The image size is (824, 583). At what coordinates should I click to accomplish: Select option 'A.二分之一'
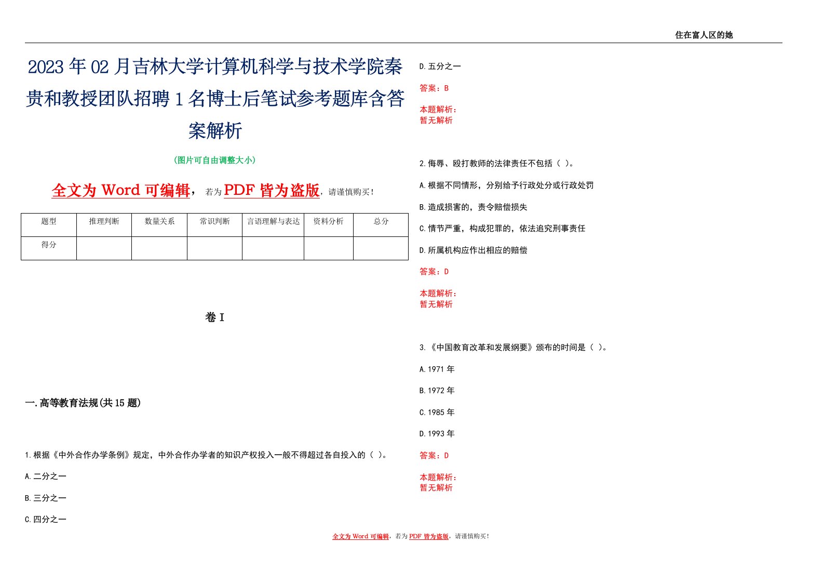[x=46, y=476]
